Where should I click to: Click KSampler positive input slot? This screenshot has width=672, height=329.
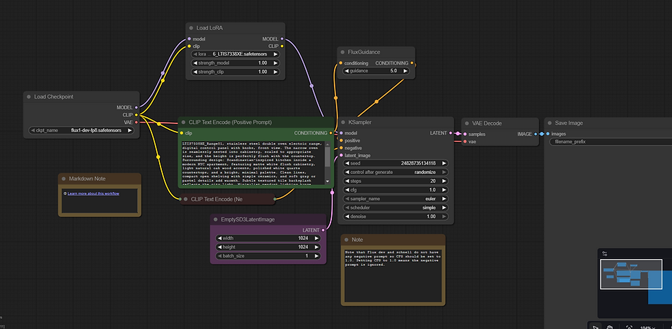[x=341, y=141]
